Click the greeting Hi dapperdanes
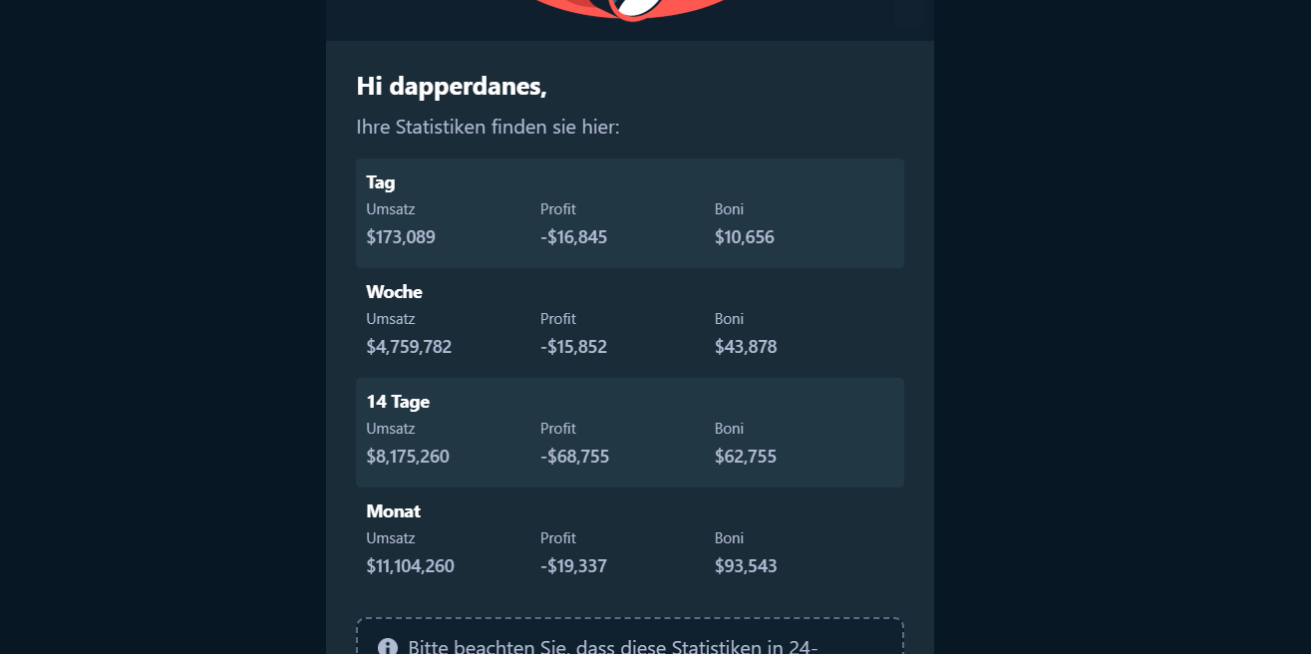1311x654 pixels. [452, 87]
